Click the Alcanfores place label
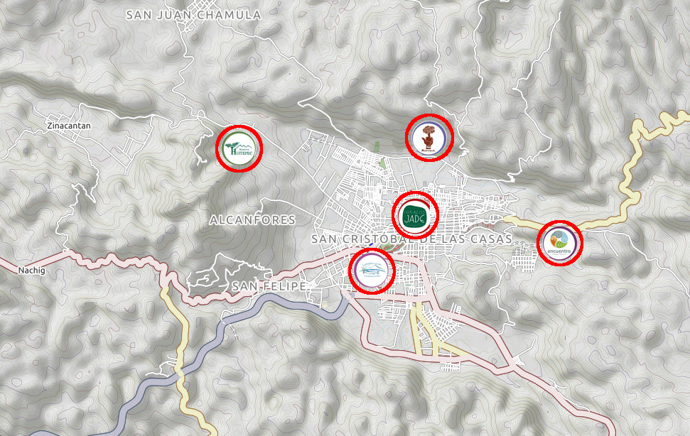 click(x=252, y=220)
